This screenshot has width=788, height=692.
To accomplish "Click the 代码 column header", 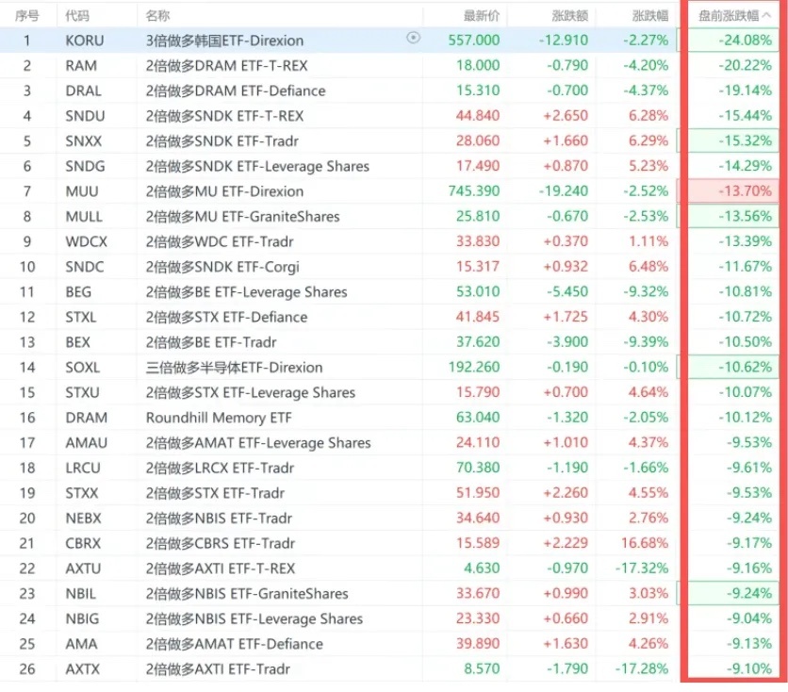I will [x=77, y=16].
